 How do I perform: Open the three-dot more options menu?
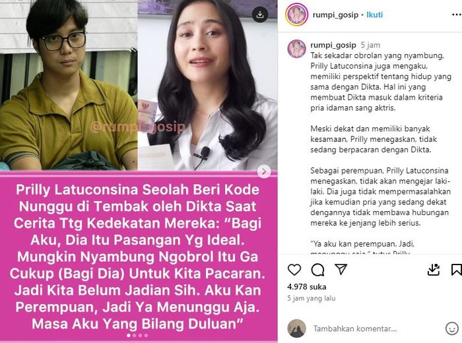point(457,15)
